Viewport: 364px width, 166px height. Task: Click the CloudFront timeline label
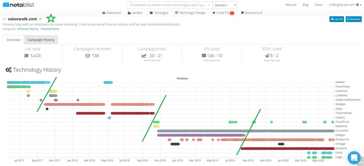(x=342, y=122)
